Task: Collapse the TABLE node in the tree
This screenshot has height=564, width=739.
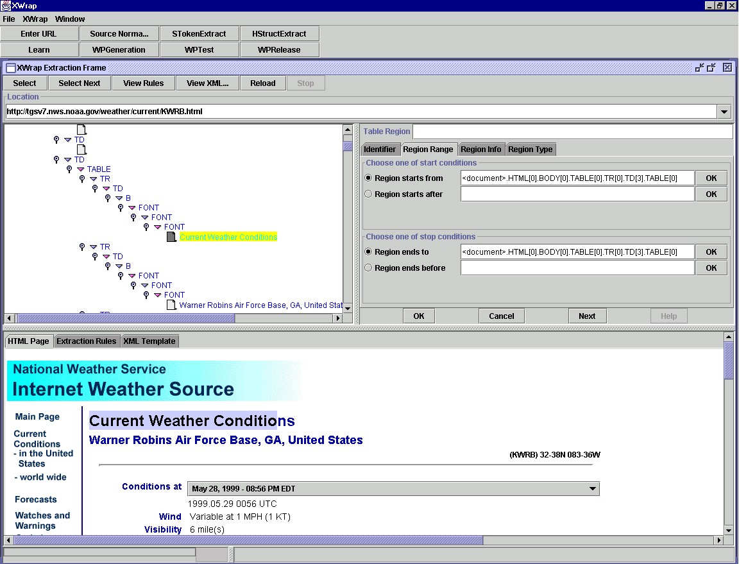Action: pos(81,169)
